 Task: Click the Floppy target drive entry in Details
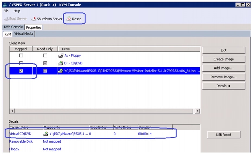point(14,149)
